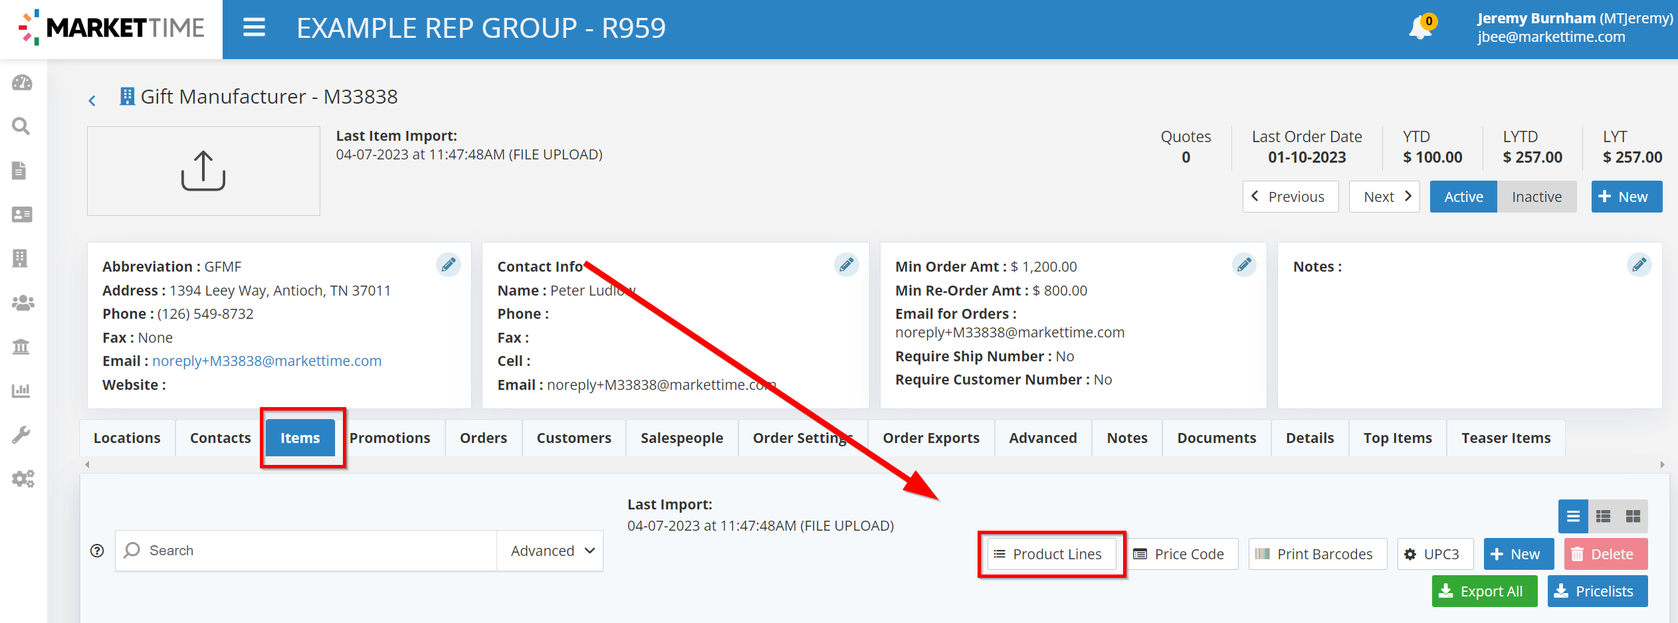This screenshot has height=623, width=1678.
Task: Open the wrench tools sidebar icon
Action: 21,434
